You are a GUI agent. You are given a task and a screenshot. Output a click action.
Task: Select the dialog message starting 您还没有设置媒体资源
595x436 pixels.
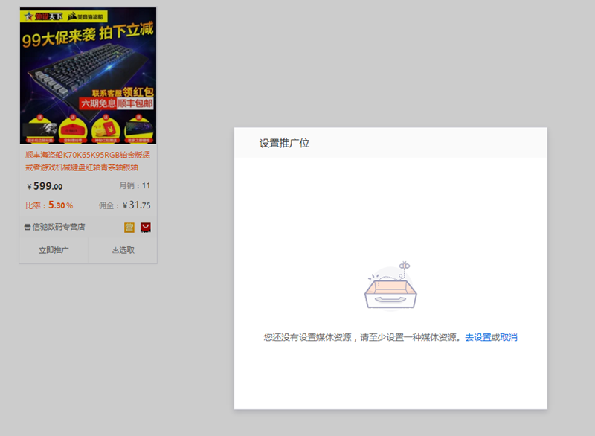[362, 337]
